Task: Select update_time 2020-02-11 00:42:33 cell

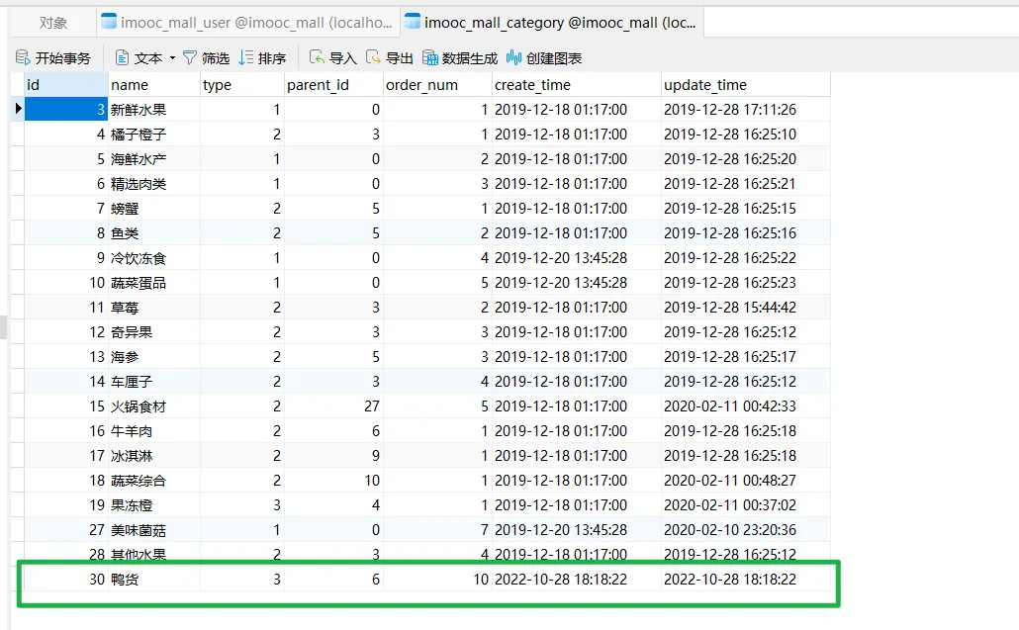Action: 745,405
